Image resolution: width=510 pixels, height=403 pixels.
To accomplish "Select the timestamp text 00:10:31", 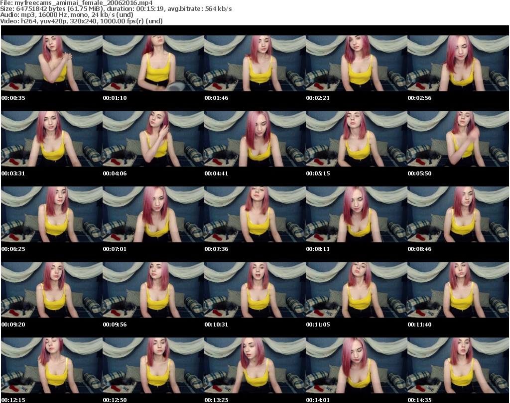I will (216, 324).
